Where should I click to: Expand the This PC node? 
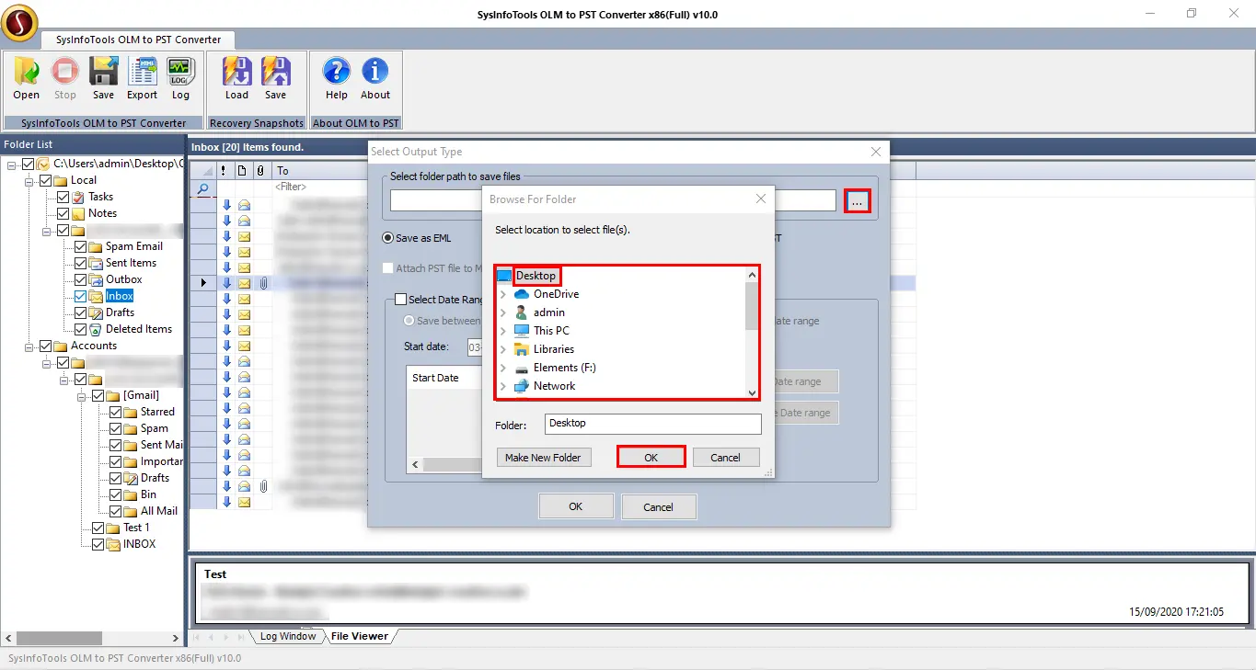click(503, 331)
